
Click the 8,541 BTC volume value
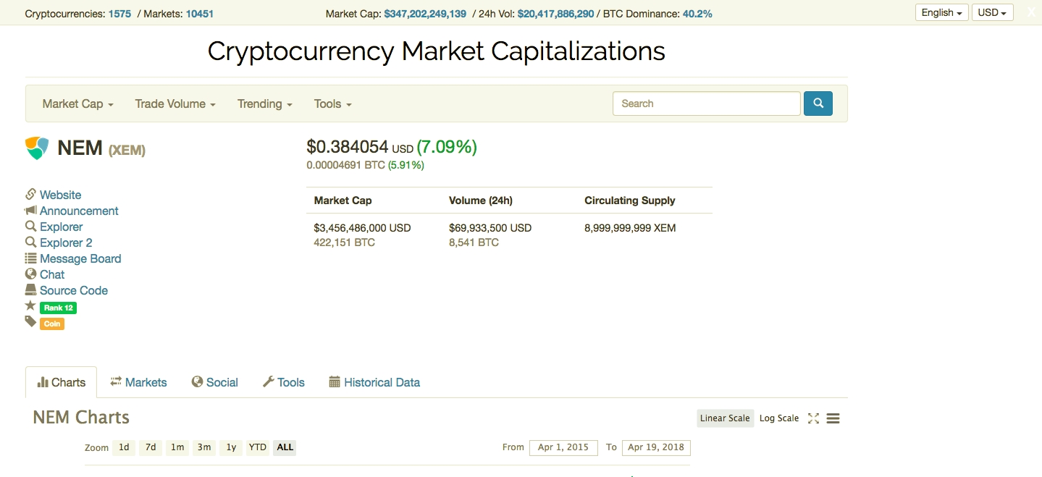tap(474, 242)
